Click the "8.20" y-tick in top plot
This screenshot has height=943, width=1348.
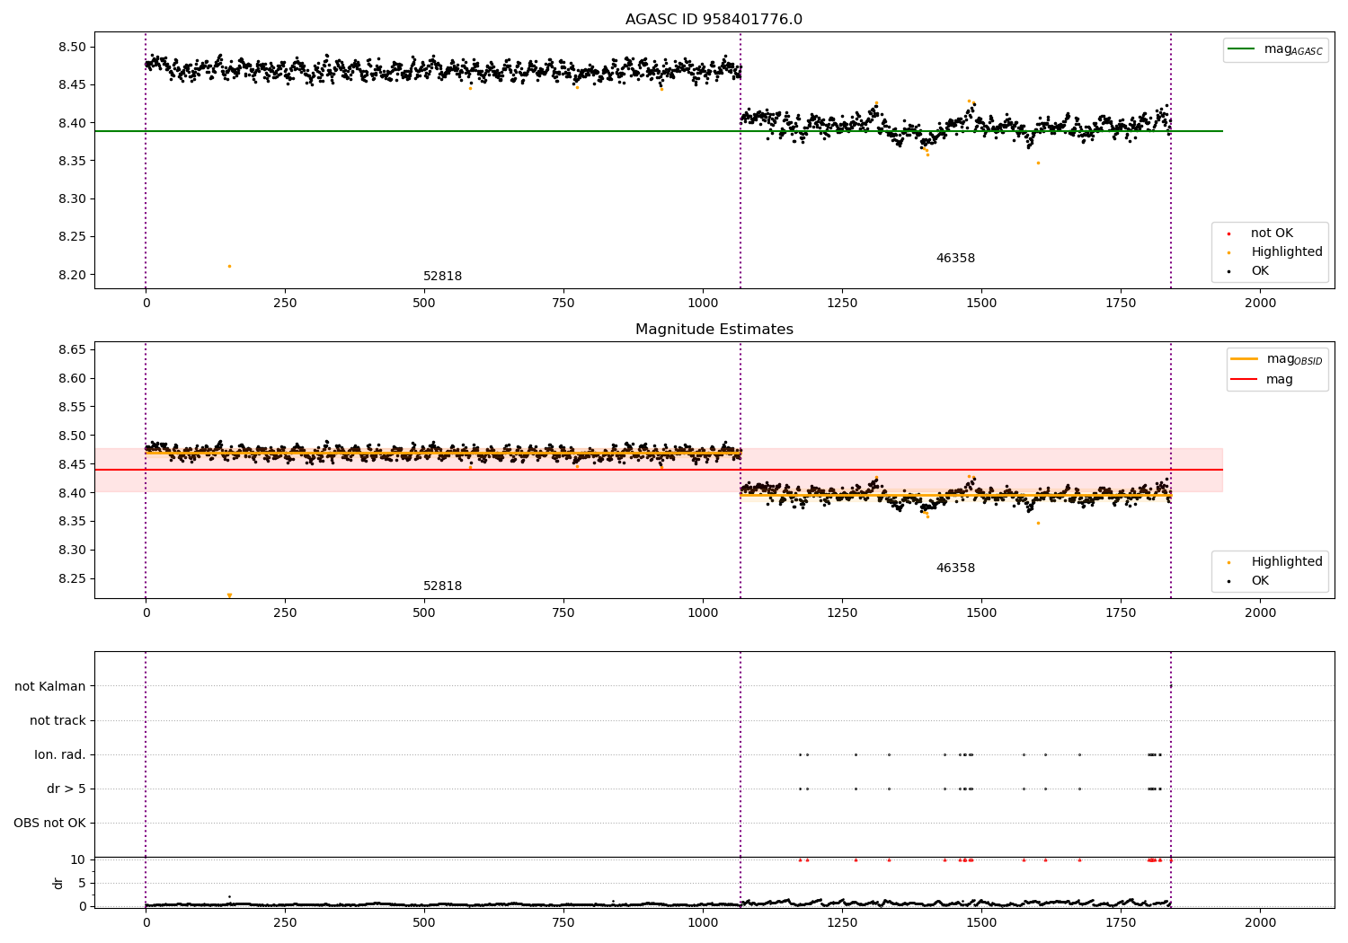(x=73, y=276)
